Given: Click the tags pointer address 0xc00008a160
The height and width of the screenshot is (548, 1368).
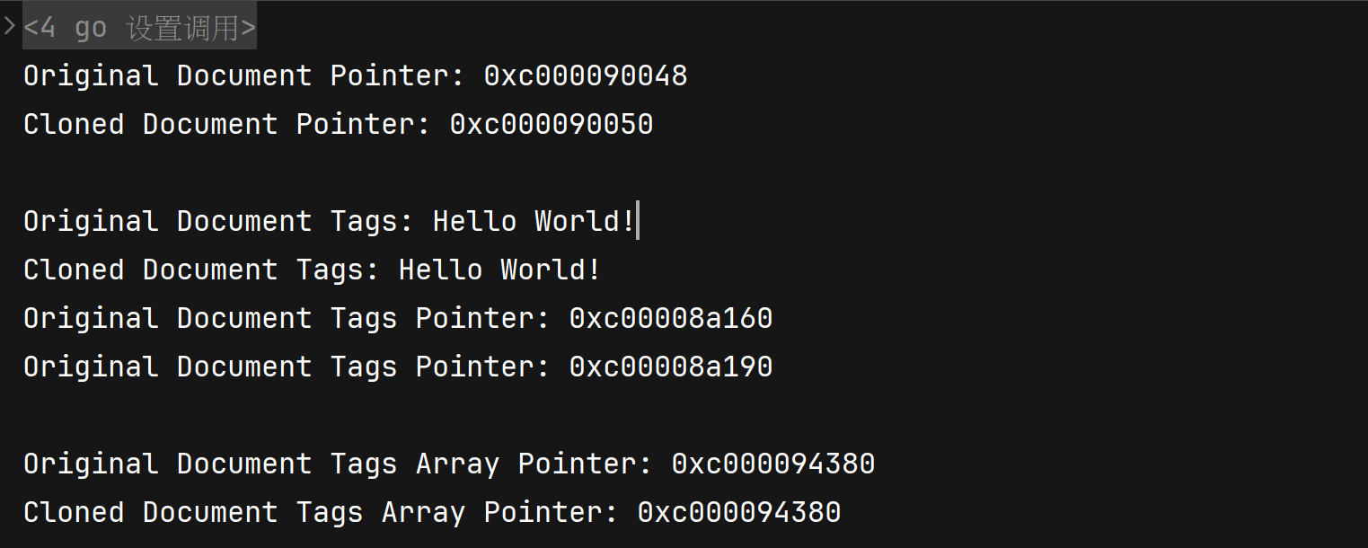Looking at the screenshot, I should pos(671,319).
